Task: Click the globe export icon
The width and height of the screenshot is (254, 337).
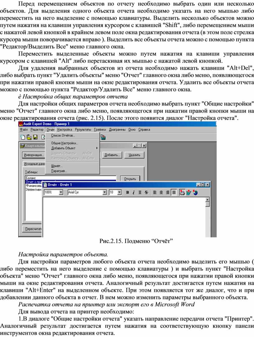Action: [195, 192]
